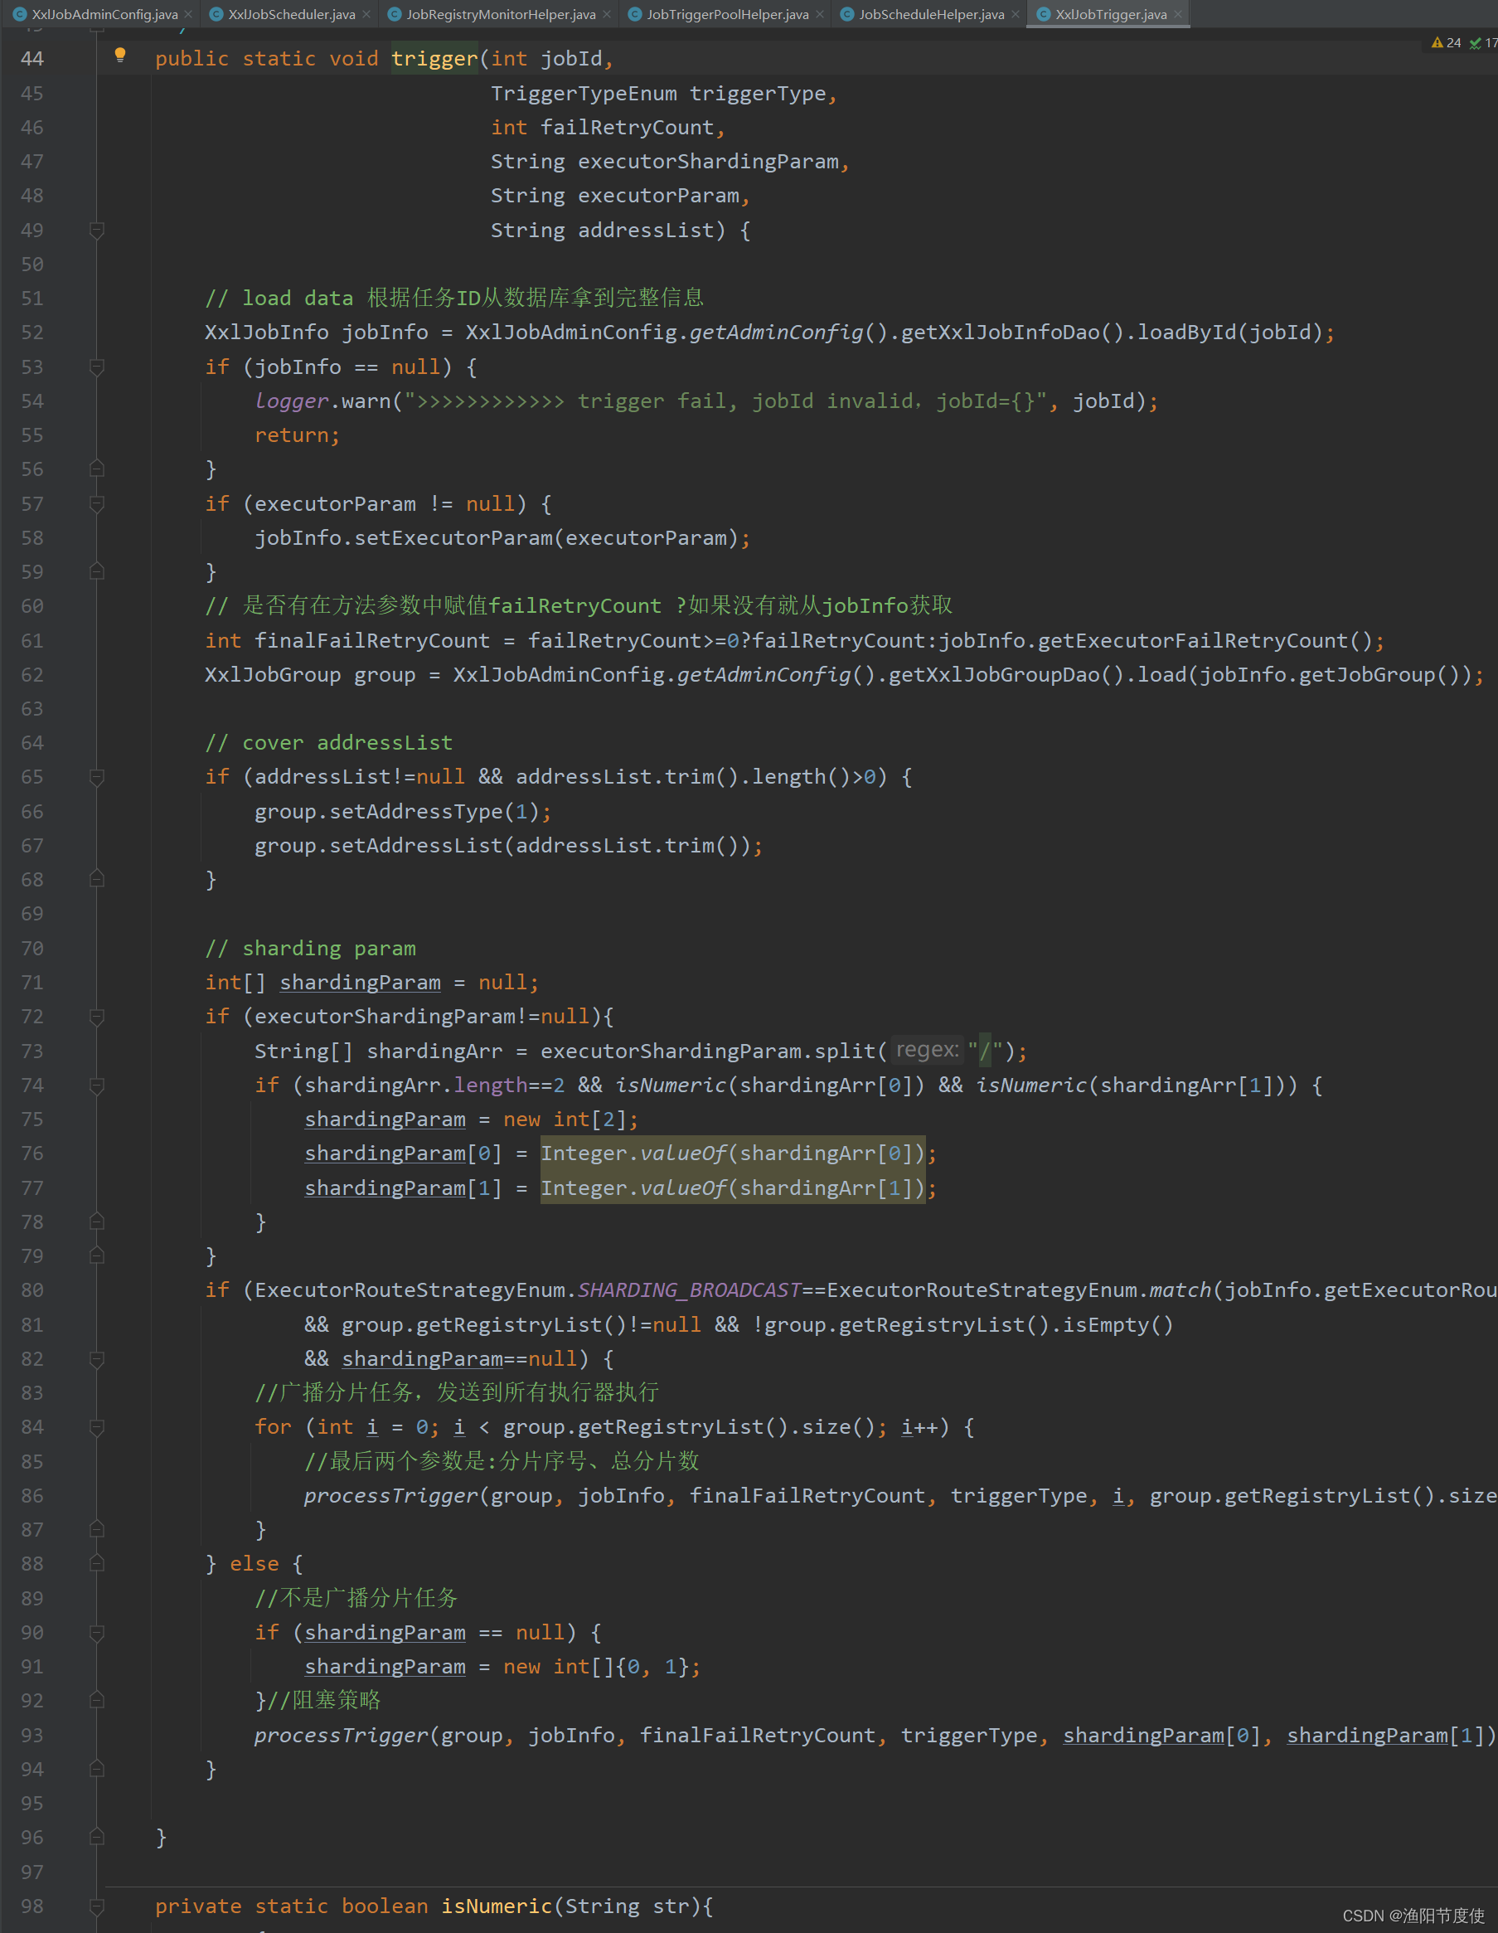Image resolution: width=1498 pixels, height=1933 pixels.
Task: Collapse the fold marker at line 82
Action: tap(97, 1358)
